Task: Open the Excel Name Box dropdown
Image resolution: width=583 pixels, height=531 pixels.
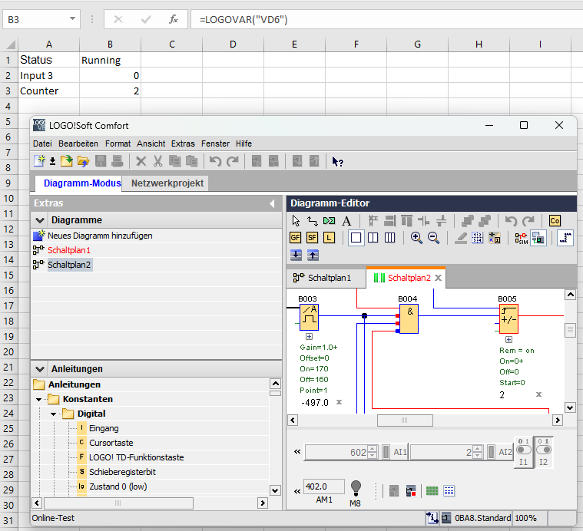Action: pyautogui.click(x=73, y=19)
